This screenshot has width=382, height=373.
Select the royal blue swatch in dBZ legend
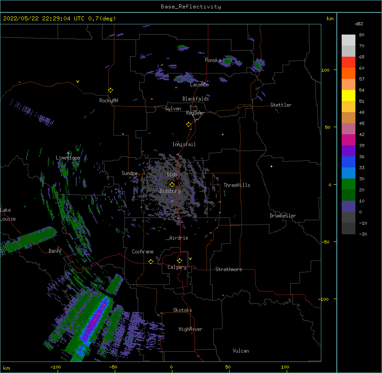[x=348, y=162]
